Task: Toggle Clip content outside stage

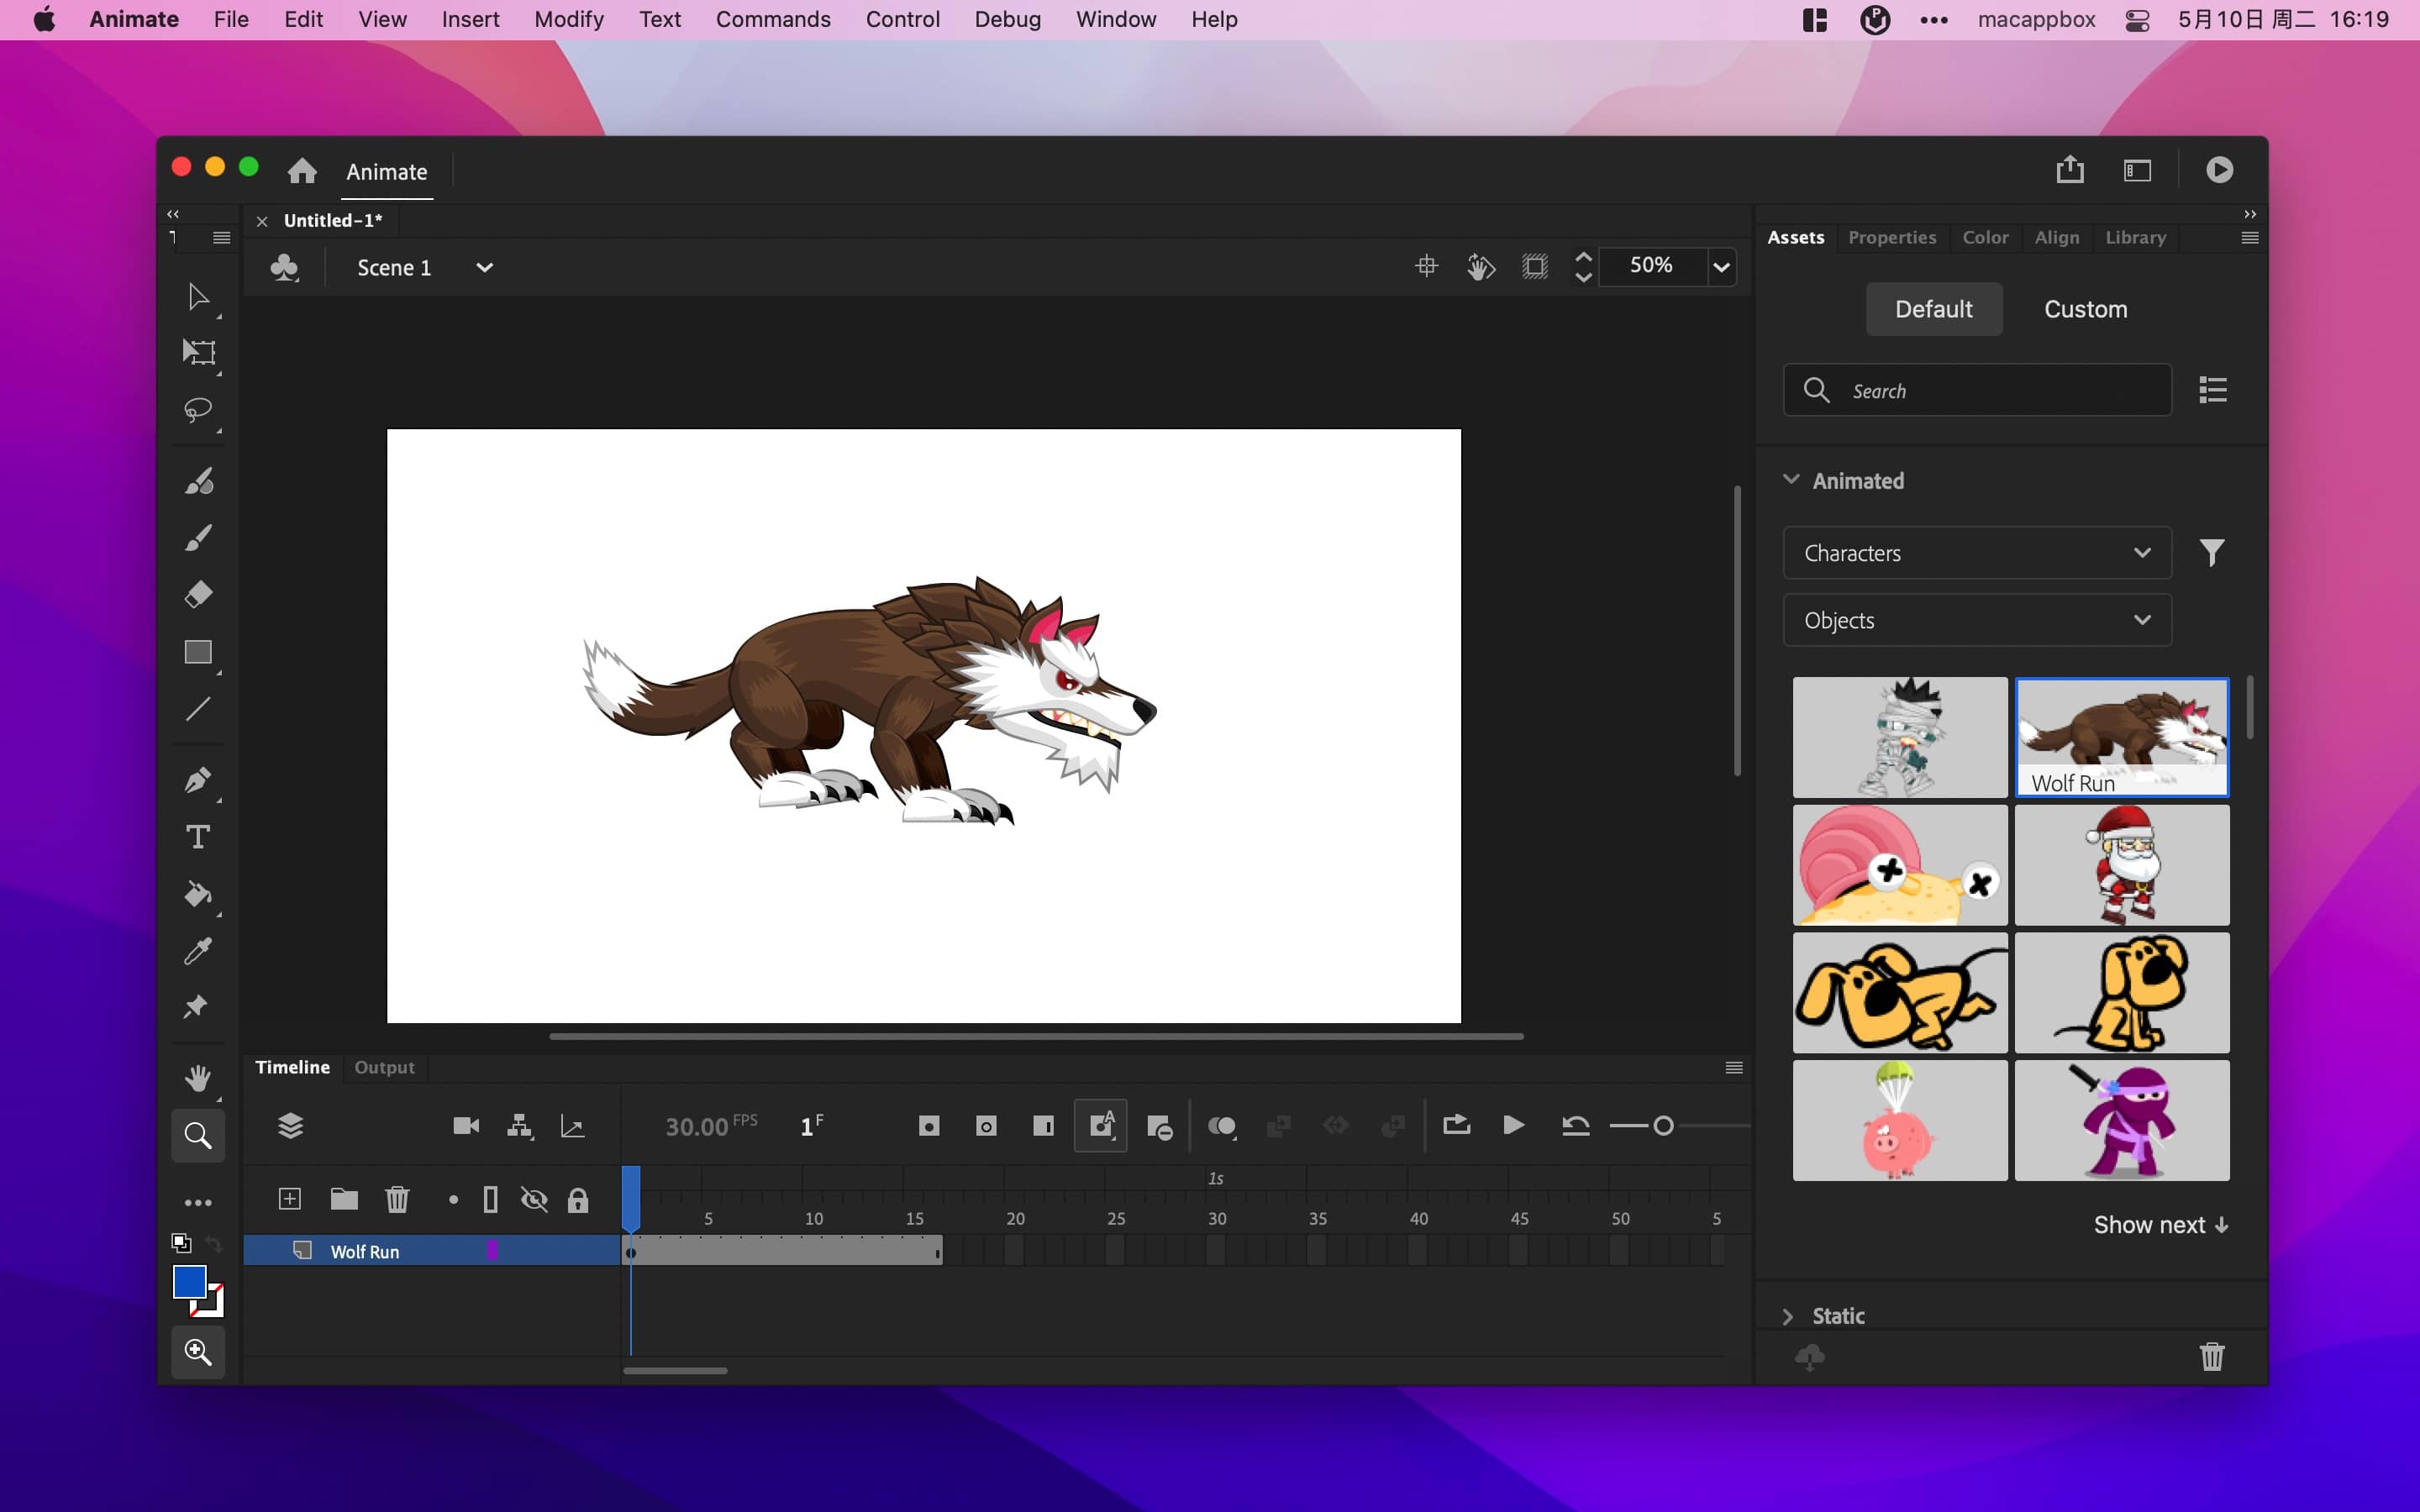Action: tap(1535, 267)
